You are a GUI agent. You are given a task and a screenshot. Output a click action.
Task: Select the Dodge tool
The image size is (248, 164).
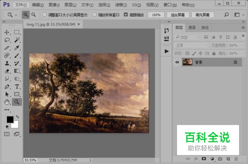[17, 79]
